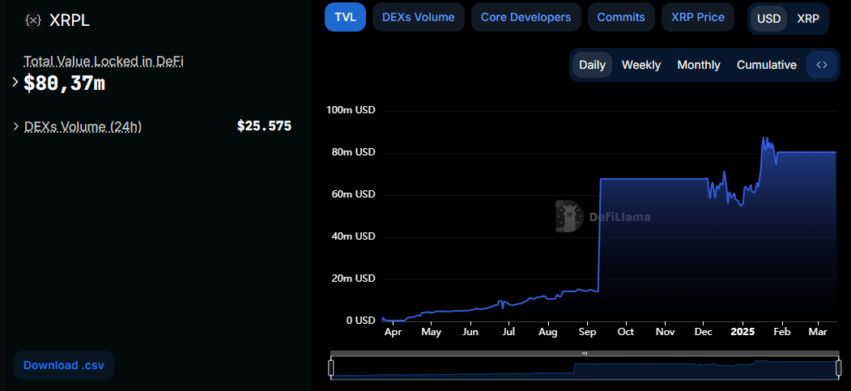This screenshot has width=851, height=391.
Task: Switch chart to Monthly grouping
Action: point(699,65)
